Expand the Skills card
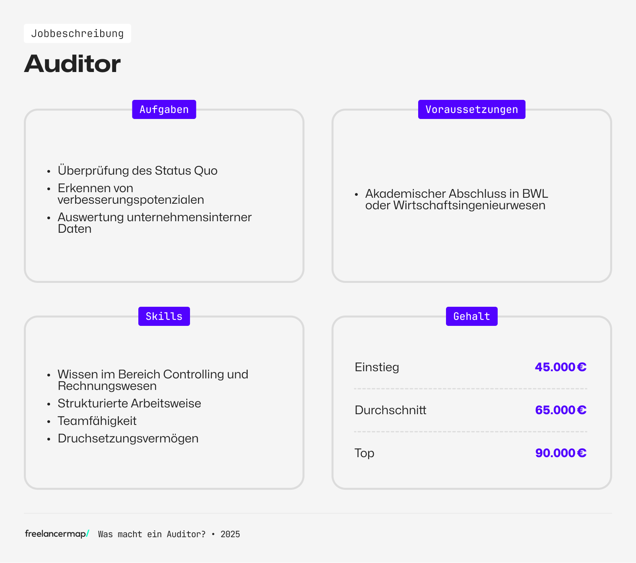Screen dimensions: 636x563 click(164, 402)
